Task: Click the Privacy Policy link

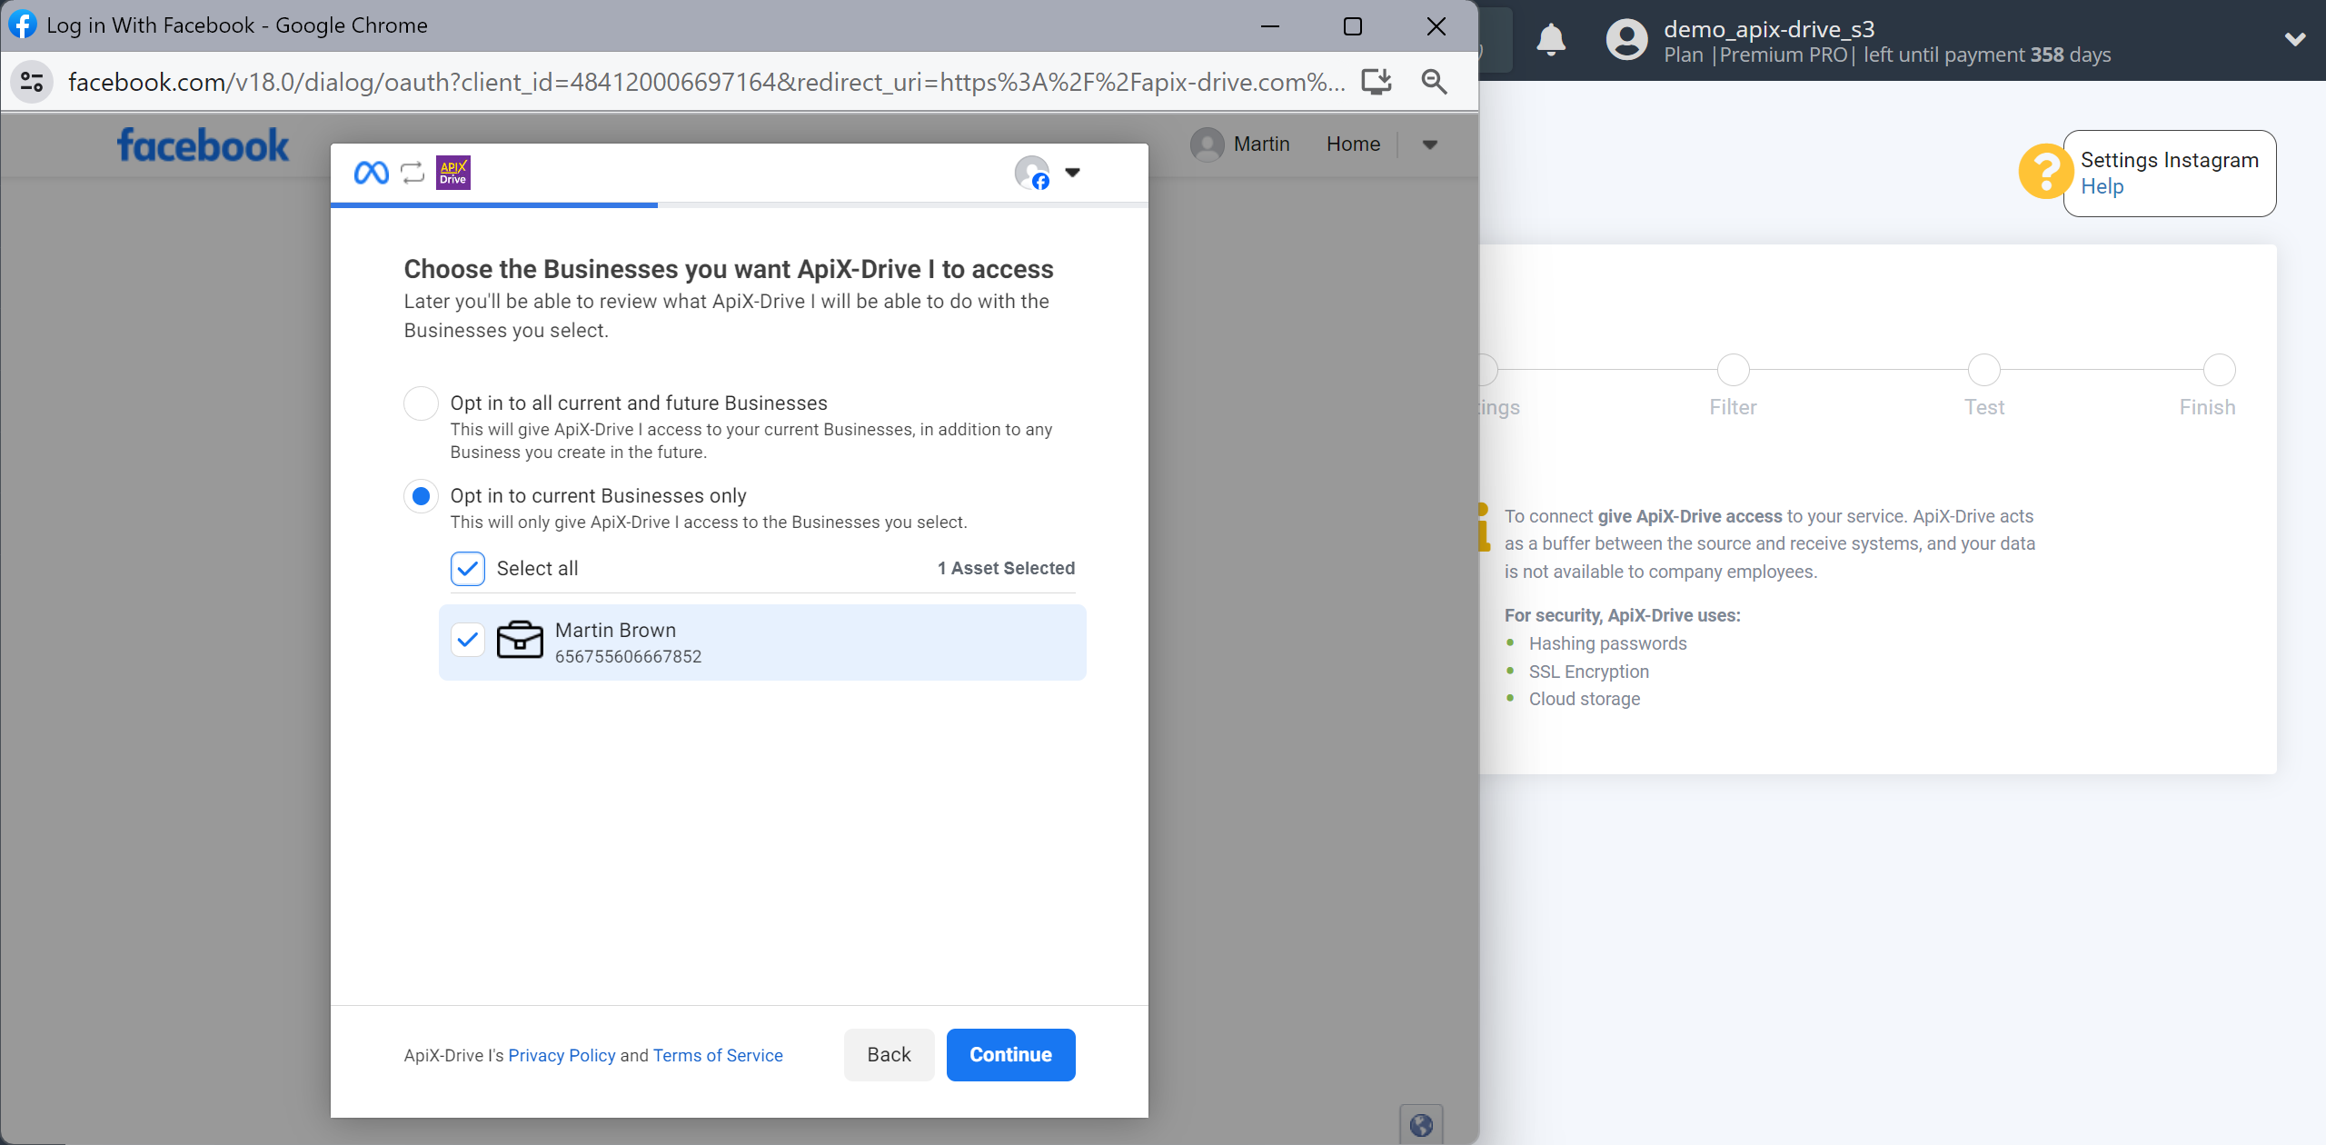Action: (561, 1054)
